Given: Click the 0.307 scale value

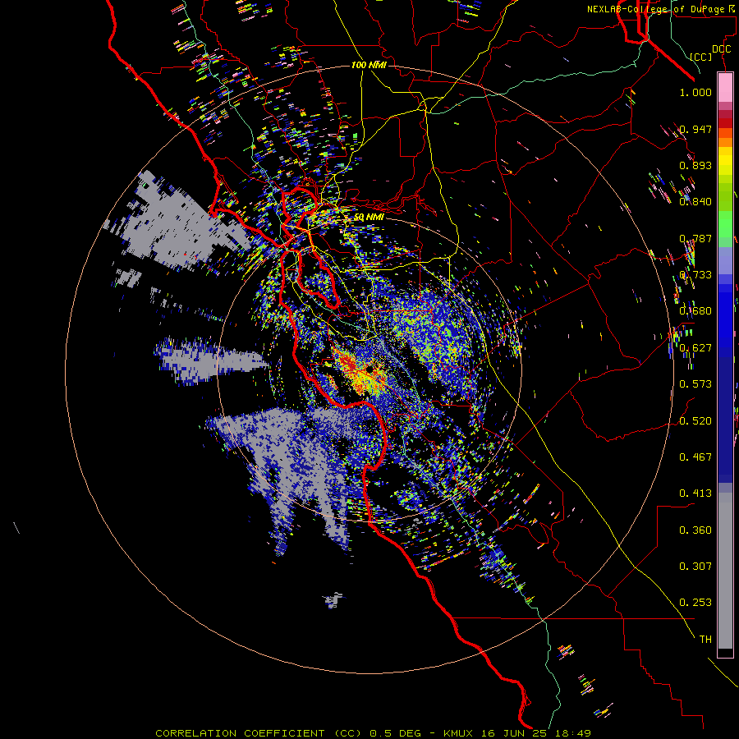Looking at the screenshot, I should click(695, 567).
